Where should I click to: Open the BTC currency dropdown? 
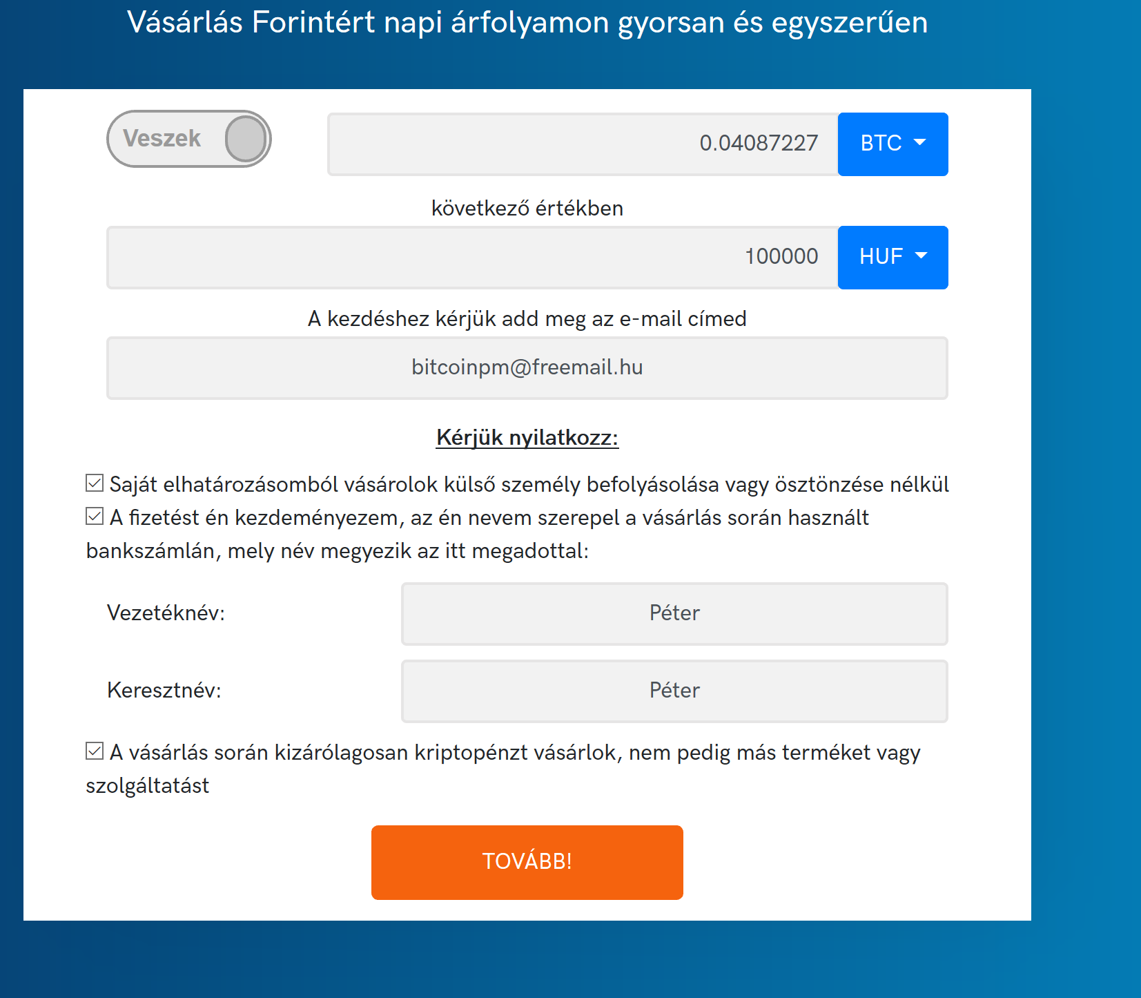click(x=893, y=144)
